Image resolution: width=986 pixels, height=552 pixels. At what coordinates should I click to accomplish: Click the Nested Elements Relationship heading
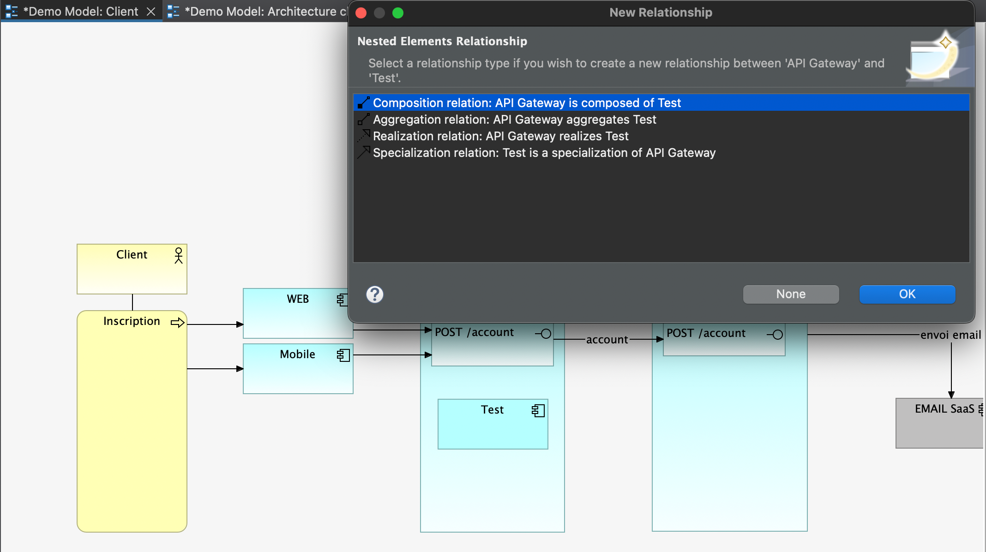[442, 41]
